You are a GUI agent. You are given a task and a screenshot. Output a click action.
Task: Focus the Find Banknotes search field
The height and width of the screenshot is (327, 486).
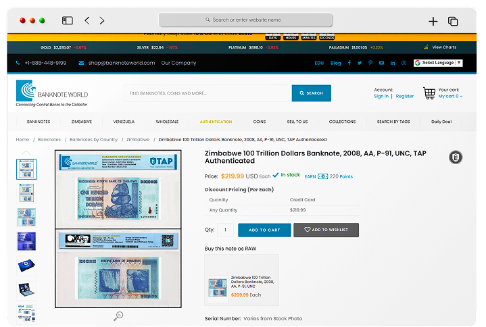click(x=208, y=93)
